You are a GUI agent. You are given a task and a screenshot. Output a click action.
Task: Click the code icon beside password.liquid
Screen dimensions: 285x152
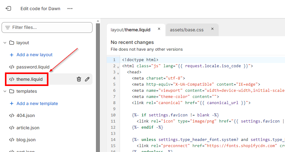(x=12, y=67)
